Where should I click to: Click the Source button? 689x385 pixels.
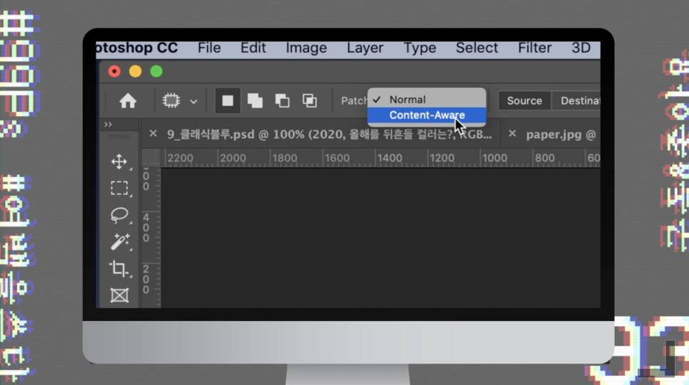[x=524, y=101]
